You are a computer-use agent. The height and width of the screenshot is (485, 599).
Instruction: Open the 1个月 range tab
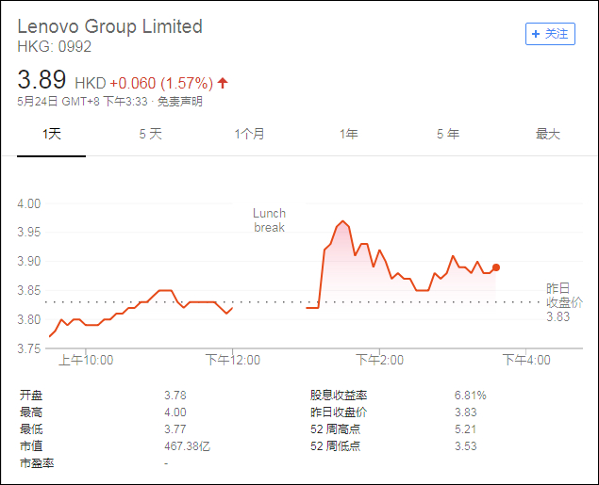pyautogui.click(x=249, y=134)
